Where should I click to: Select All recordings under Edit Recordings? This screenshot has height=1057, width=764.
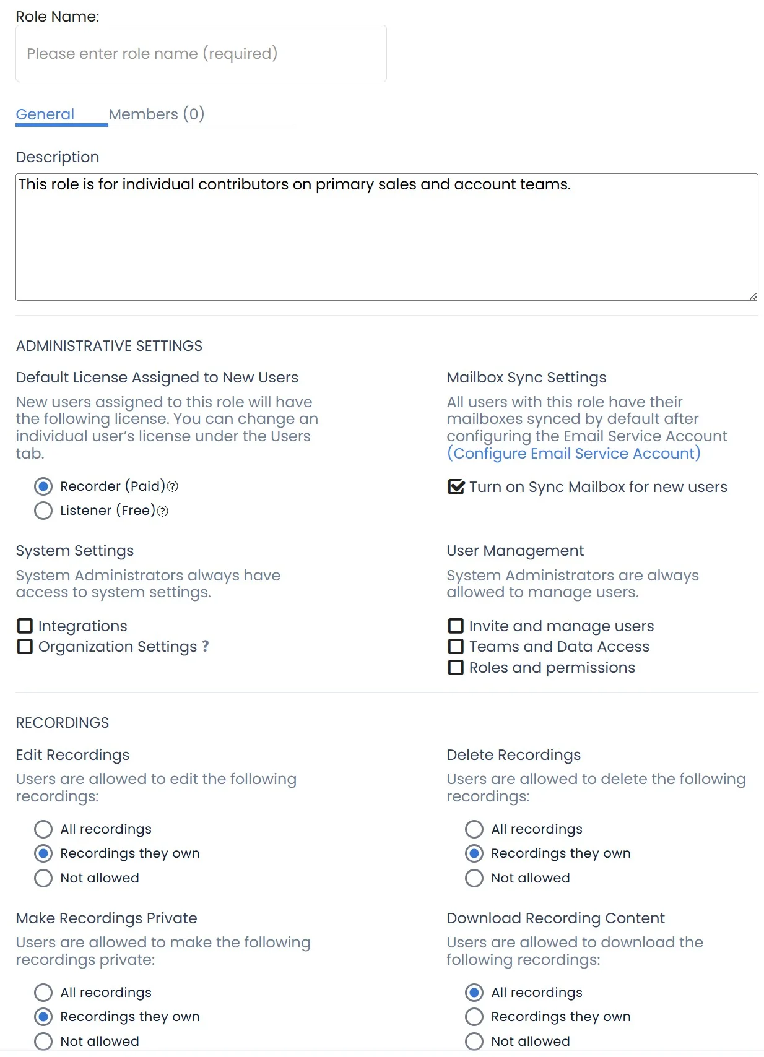pyautogui.click(x=43, y=829)
